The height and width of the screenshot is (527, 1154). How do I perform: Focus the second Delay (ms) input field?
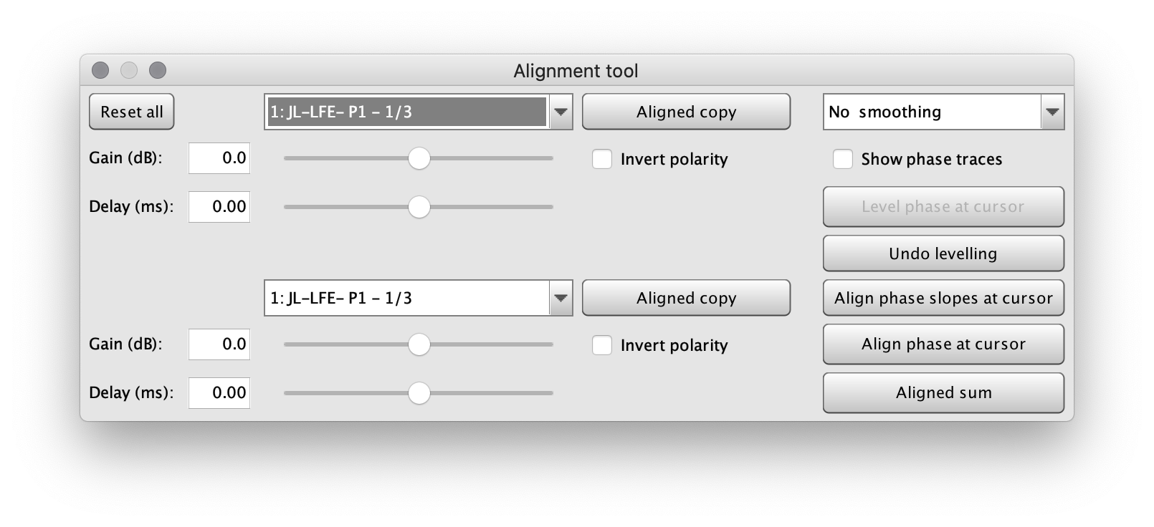tap(219, 393)
